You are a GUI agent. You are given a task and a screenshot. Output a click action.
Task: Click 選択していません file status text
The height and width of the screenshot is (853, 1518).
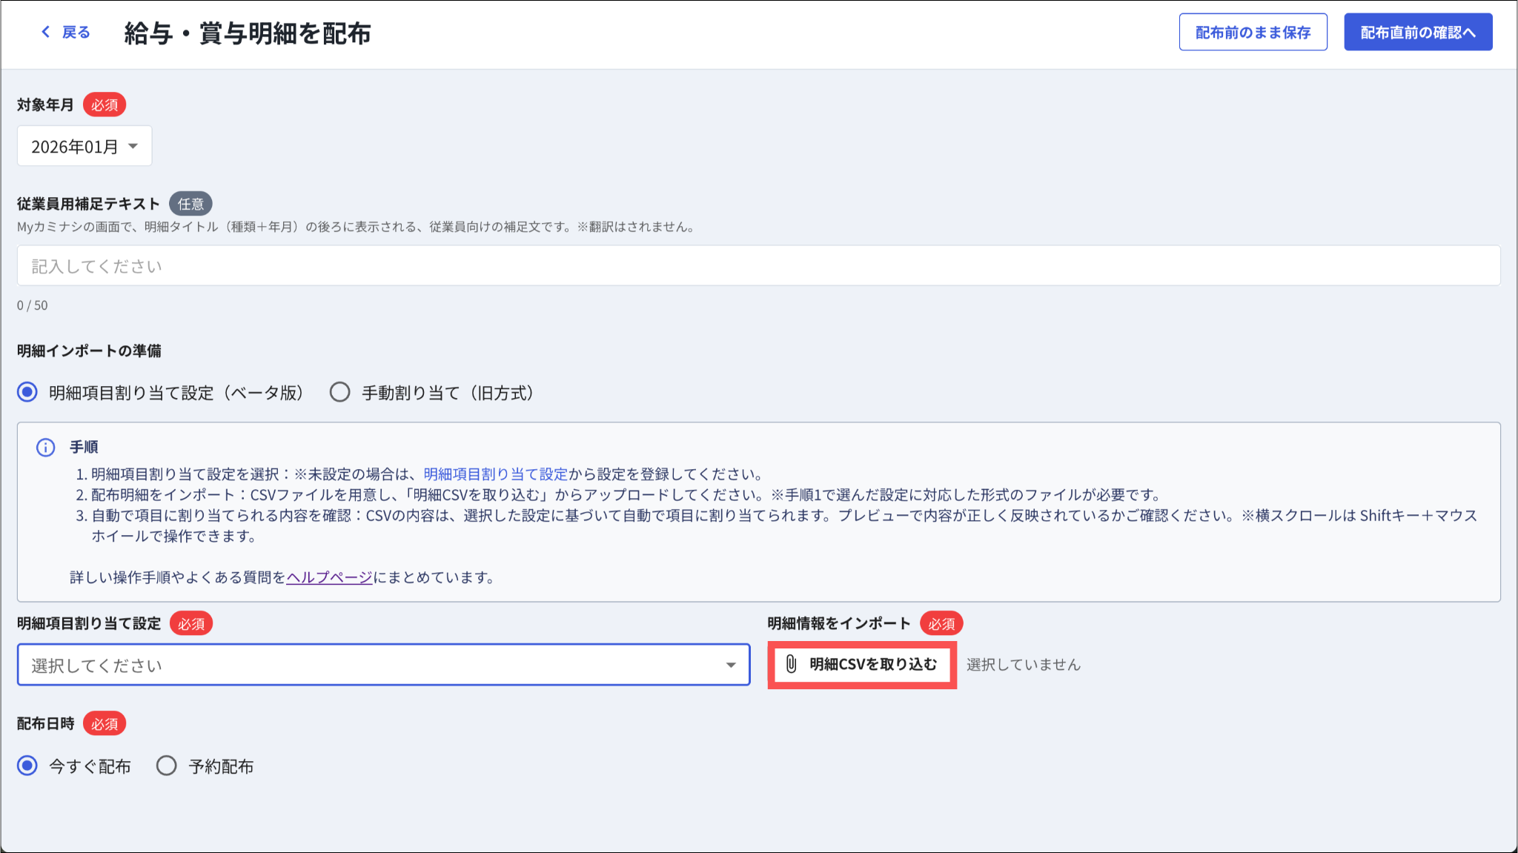tap(1023, 665)
